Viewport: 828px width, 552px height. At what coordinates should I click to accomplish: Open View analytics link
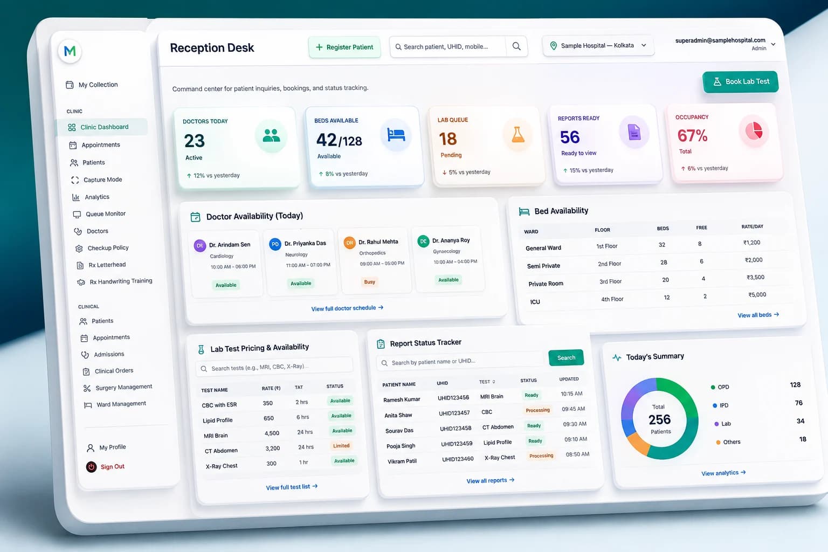point(723,473)
